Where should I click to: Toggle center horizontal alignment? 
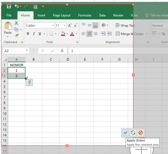[x=89, y=33]
